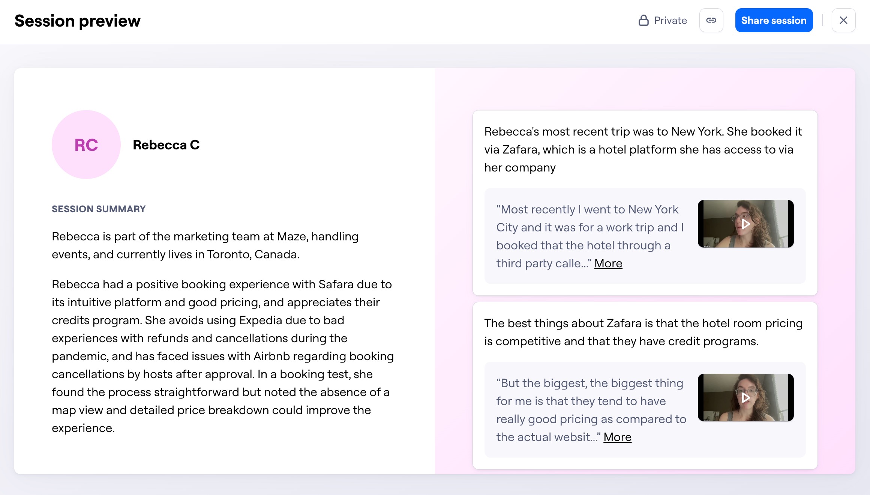The width and height of the screenshot is (870, 495).
Task: Click the copy link icon button
Action: (x=711, y=20)
